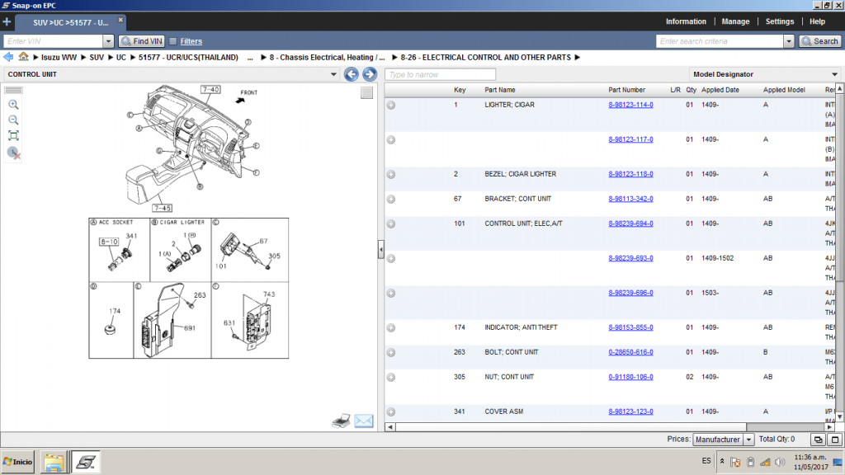Toggle the Filters checkbox
Viewport: 845px width, 475px height.
(x=173, y=41)
